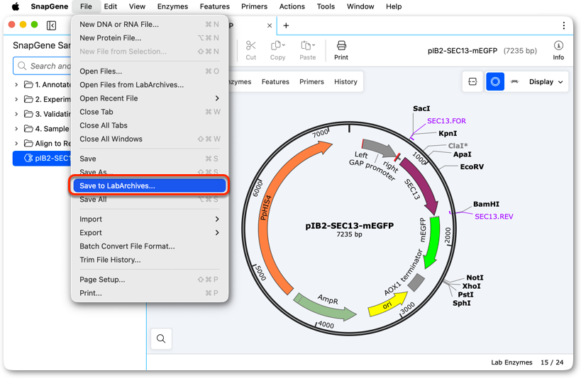Click the AmpR feature arrow

point(326,308)
